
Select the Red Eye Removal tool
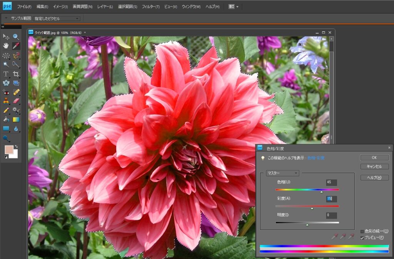pos(6,92)
